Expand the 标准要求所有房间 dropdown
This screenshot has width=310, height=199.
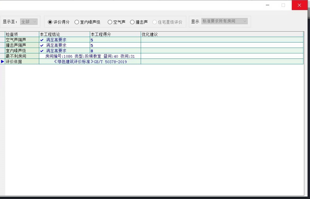point(225,21)
